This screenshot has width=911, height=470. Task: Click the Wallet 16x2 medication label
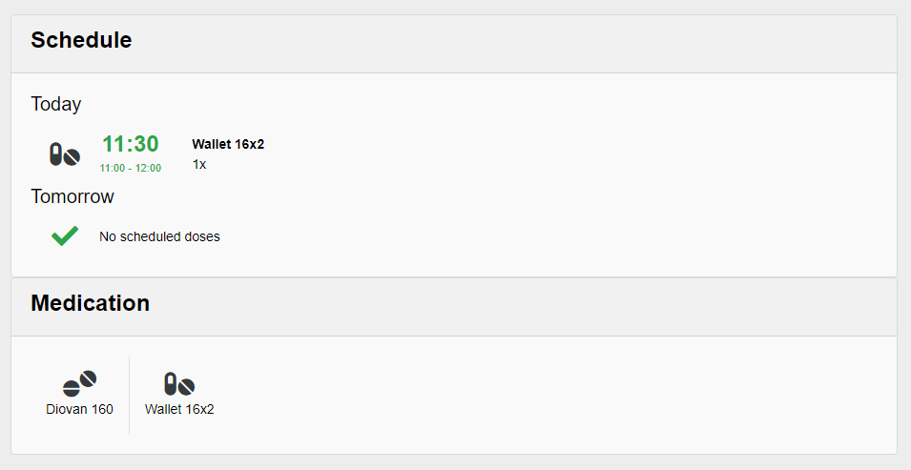coord(179,410)
